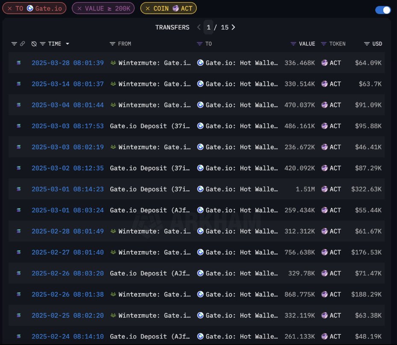Filter the TIME column
Image resolution: width=397 pixels, height=345 pixels.
[x=43, y=44]
